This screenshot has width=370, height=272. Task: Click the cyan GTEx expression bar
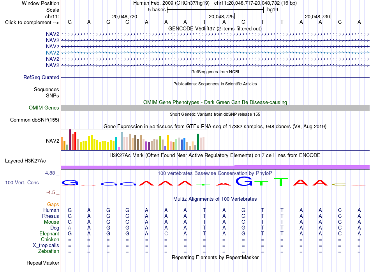click(116, 143)
